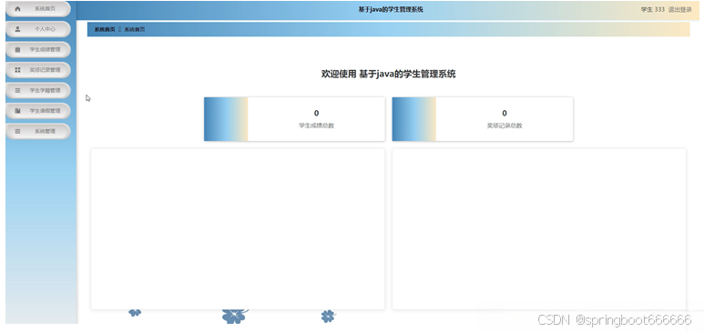Click the first 系统首页 breadcrumb
Viewport: 704px width, 332px height.
[105, 30]
